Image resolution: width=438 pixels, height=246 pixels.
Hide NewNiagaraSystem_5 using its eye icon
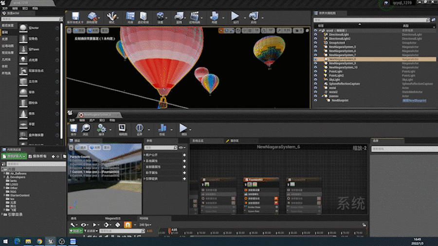(316, 47)
